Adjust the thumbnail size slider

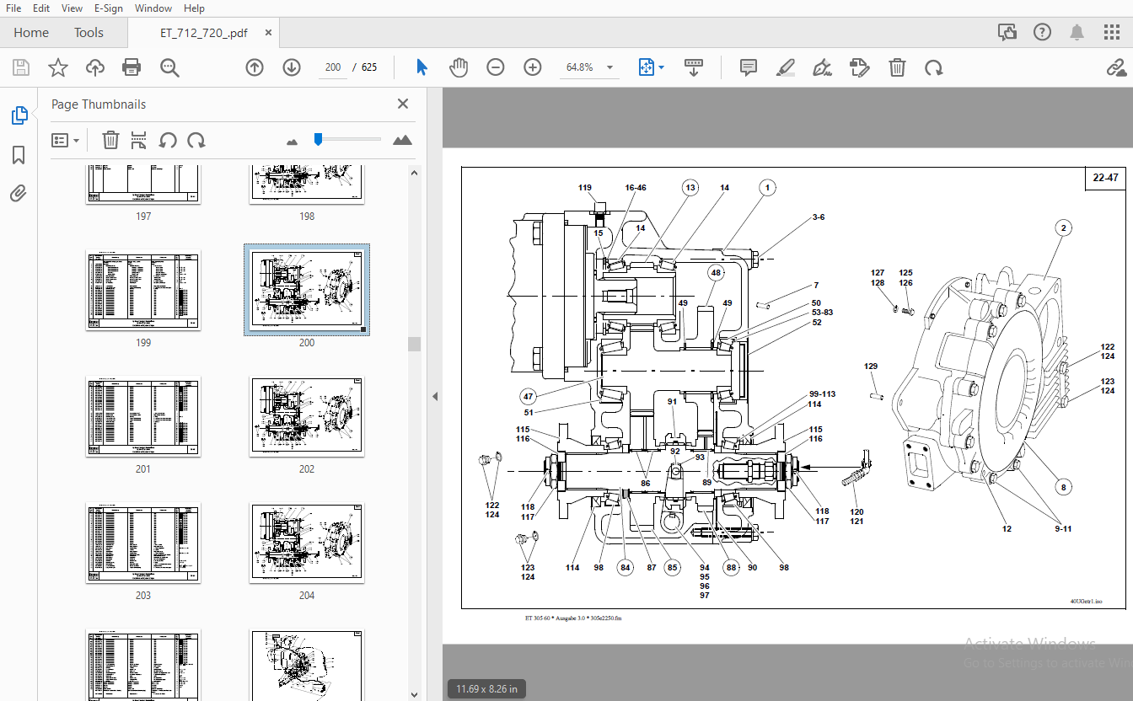pyautogui.click(x=318, y=139)
